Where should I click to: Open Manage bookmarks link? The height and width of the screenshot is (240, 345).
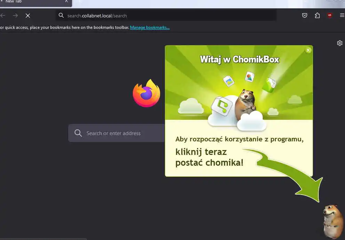150,27
